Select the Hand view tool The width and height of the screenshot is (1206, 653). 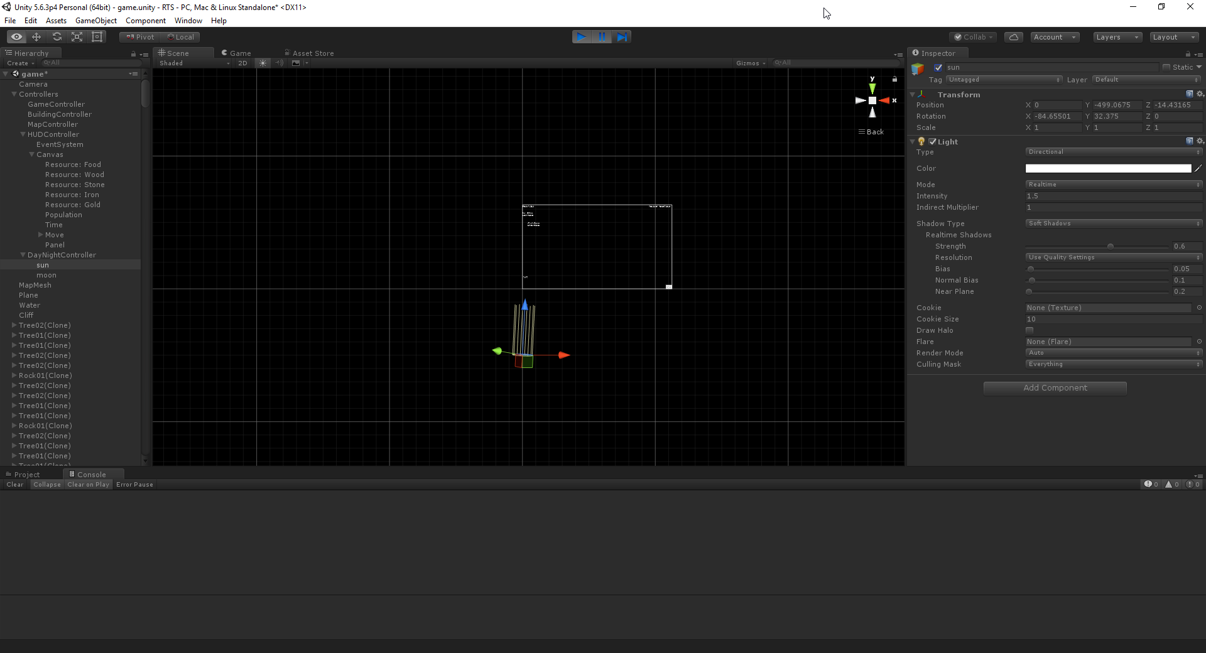tap(16, 37)
